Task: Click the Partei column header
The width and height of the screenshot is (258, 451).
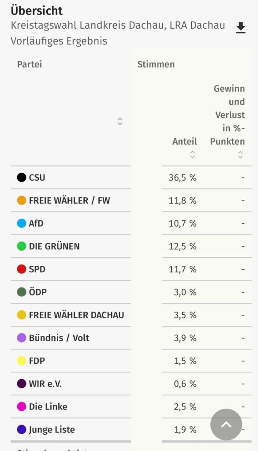Action: tap(30, 64)
